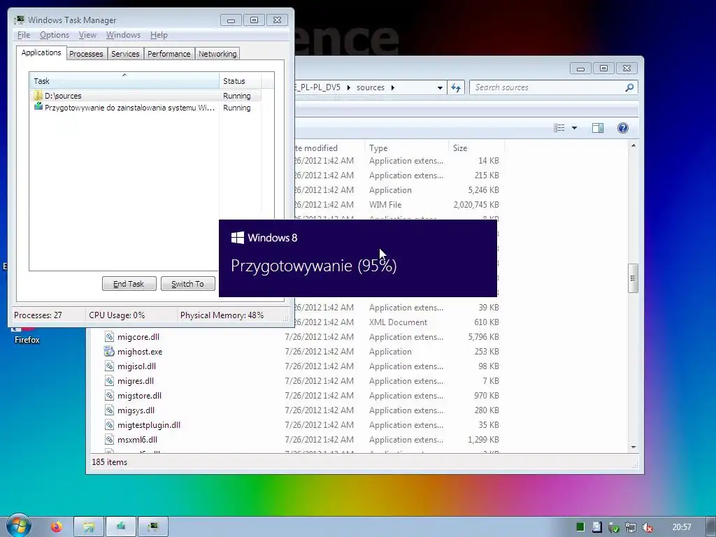Switch to the Performance tab
The height and width of the screenshot is (537, 716).
pyautogui.click(x=169, y=54)
